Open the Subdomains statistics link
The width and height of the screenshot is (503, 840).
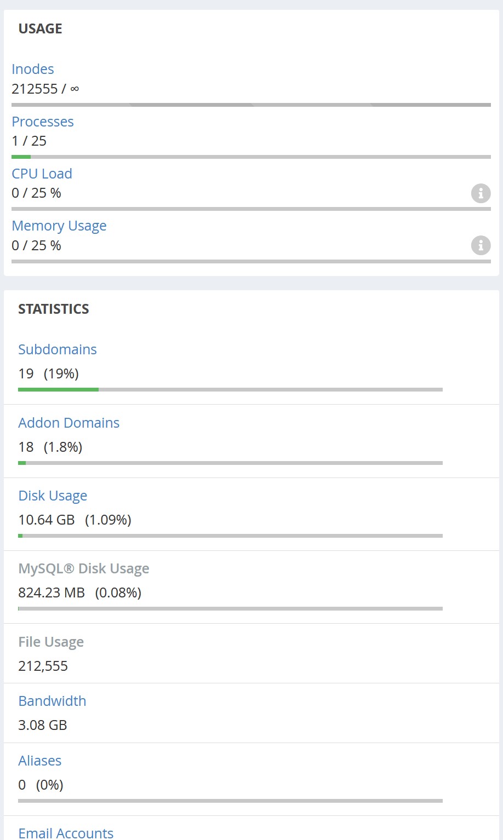click(x=58, y=349)
